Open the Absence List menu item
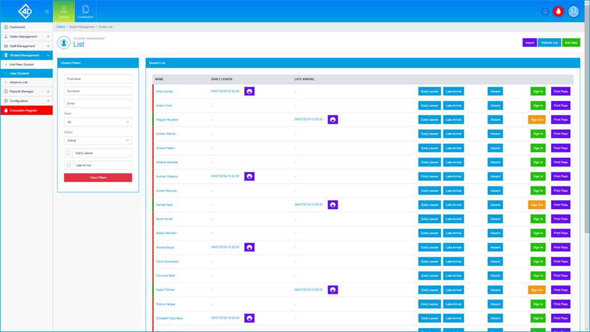The width and height of the screenshot is (590, 332). click(26, 82)
